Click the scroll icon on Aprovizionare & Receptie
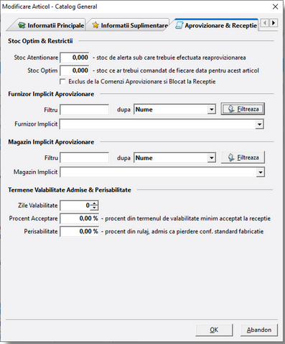 click(179, 25)
